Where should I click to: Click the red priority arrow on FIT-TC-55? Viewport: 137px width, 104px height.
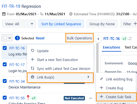28,98
